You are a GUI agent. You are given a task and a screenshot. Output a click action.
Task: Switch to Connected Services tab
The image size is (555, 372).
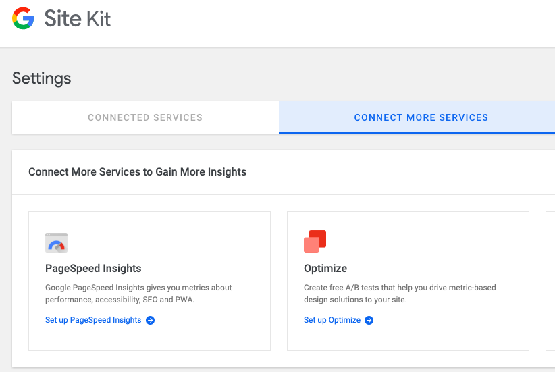[145, 117]
